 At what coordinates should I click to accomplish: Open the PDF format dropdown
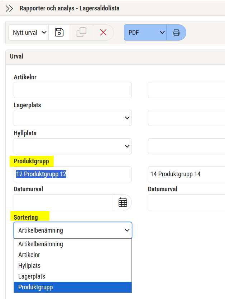coord(145,32)
